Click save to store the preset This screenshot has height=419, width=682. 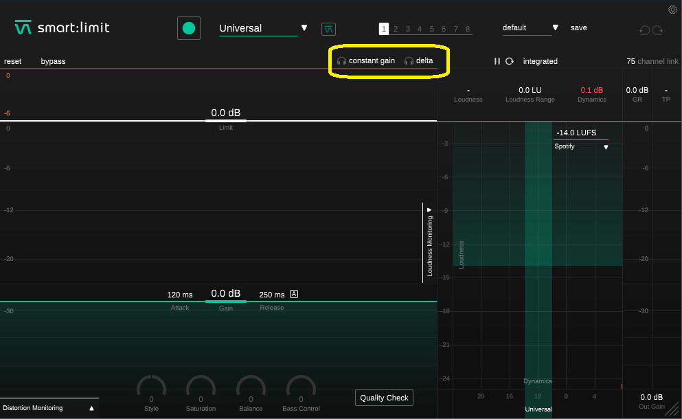click(578, 28)
